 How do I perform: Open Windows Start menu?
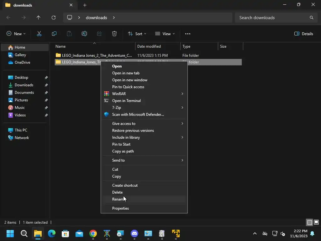[x=10, y=233]
